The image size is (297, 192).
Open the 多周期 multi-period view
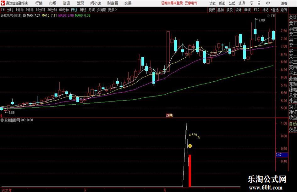point(102,10)
